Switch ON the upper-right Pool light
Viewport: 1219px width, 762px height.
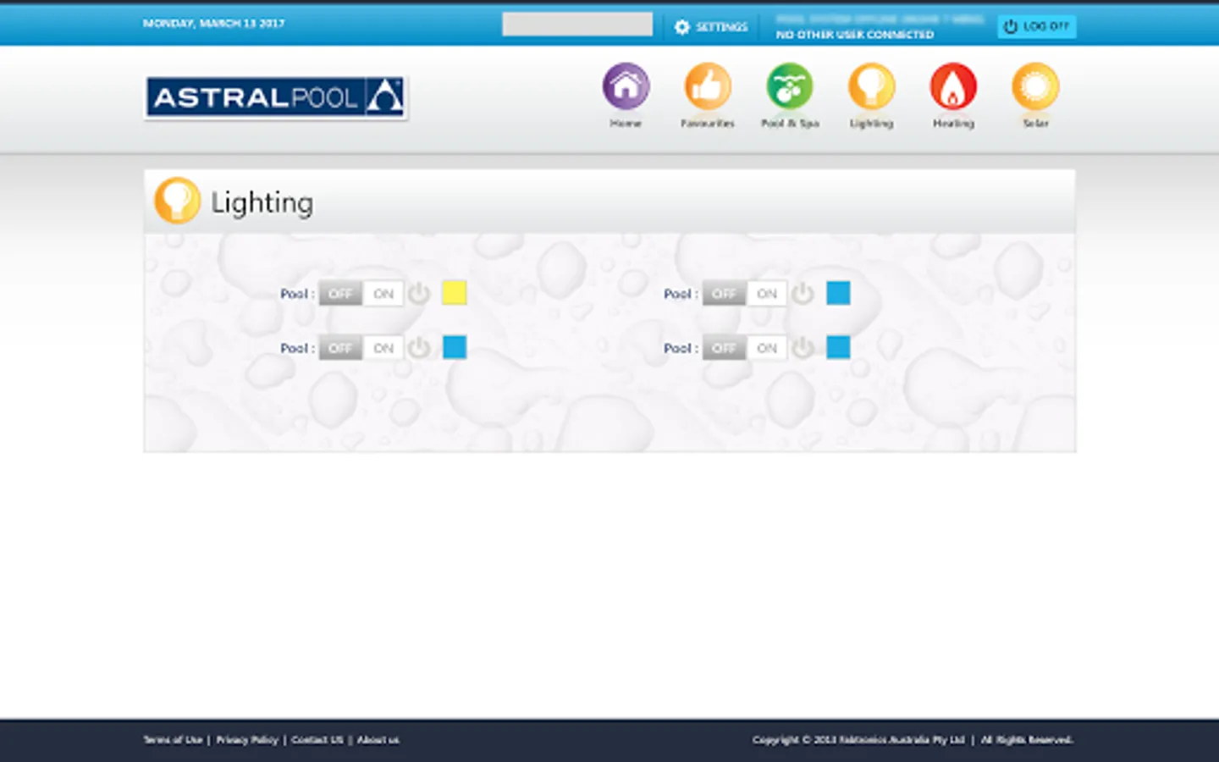767,294
